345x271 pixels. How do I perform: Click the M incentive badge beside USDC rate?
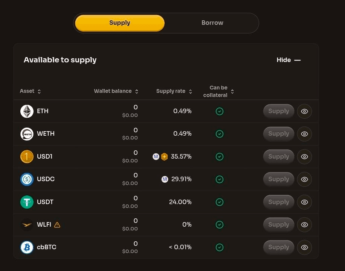click(165, 179)
